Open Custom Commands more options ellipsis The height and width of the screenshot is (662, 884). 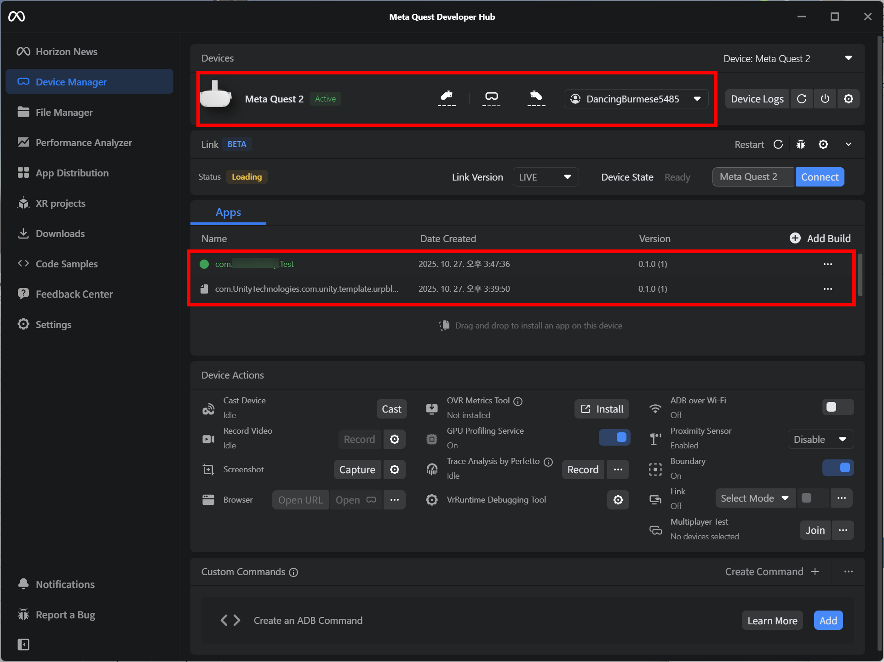(x=849, y=571)
